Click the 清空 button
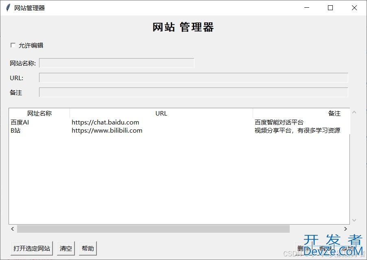 coord(66,248)
